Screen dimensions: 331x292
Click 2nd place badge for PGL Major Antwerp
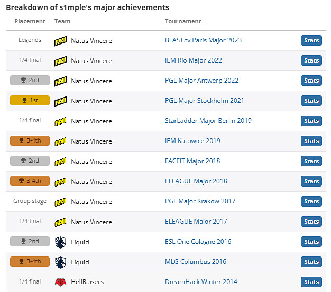(x=30, y=81)
